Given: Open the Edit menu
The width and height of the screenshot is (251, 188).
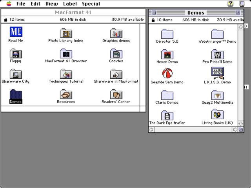Looking at the screenshot, I should pyautogui.click(x=35, y=4).
